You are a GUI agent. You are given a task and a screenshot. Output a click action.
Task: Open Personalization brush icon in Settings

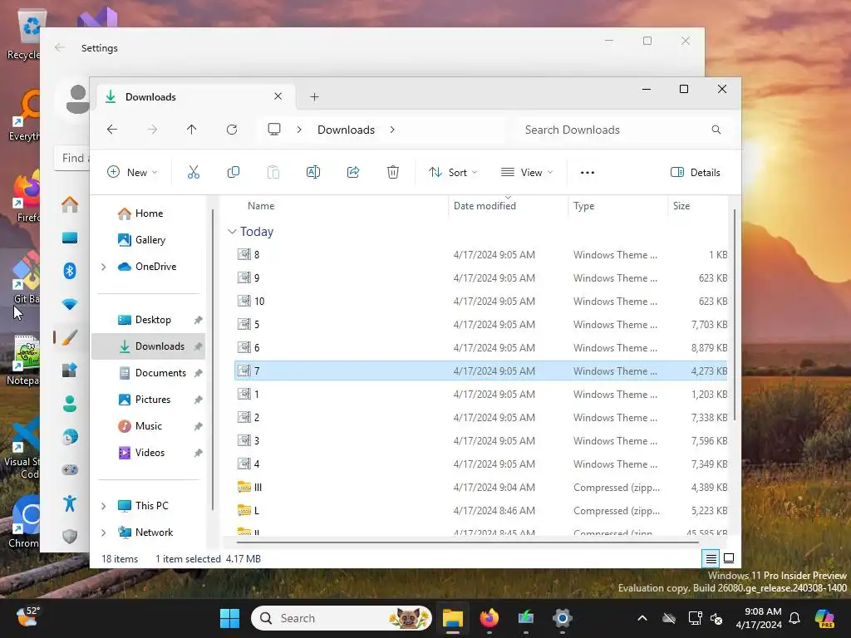(x=70, y=337)
